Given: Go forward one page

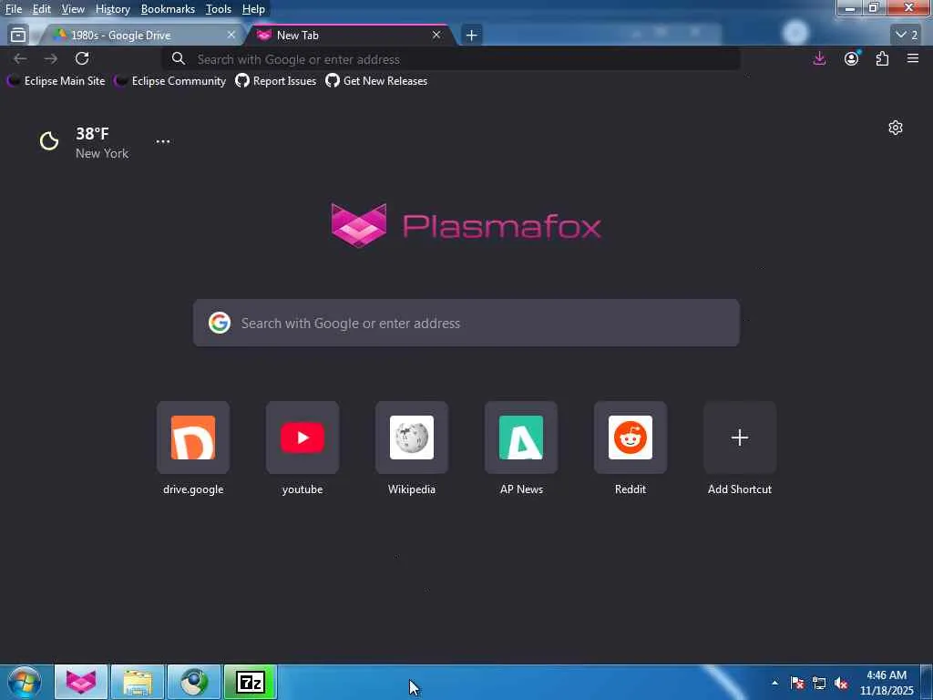Looking at the screenshot, I should pyautogui.click(x=51, y=58).
